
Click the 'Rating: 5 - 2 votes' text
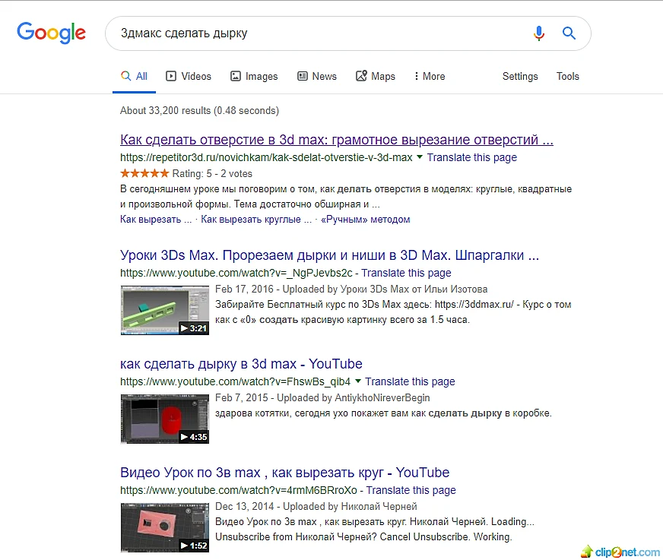pos(212,173)
